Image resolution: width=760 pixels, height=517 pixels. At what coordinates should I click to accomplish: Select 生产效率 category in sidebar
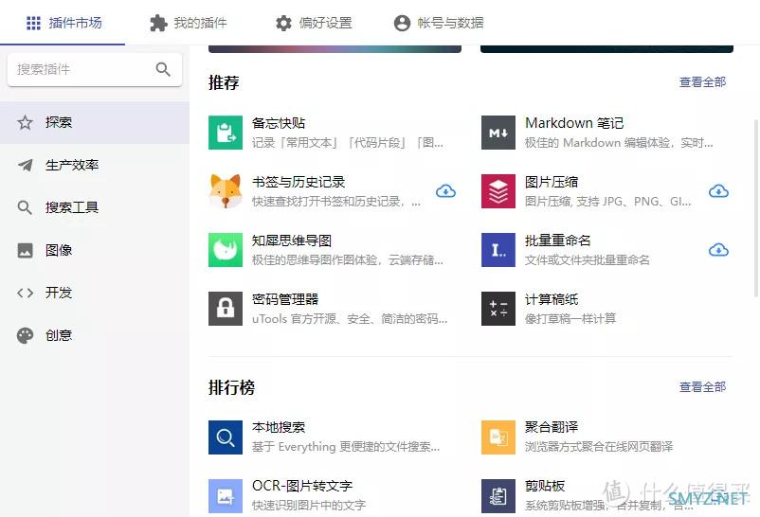95,165
